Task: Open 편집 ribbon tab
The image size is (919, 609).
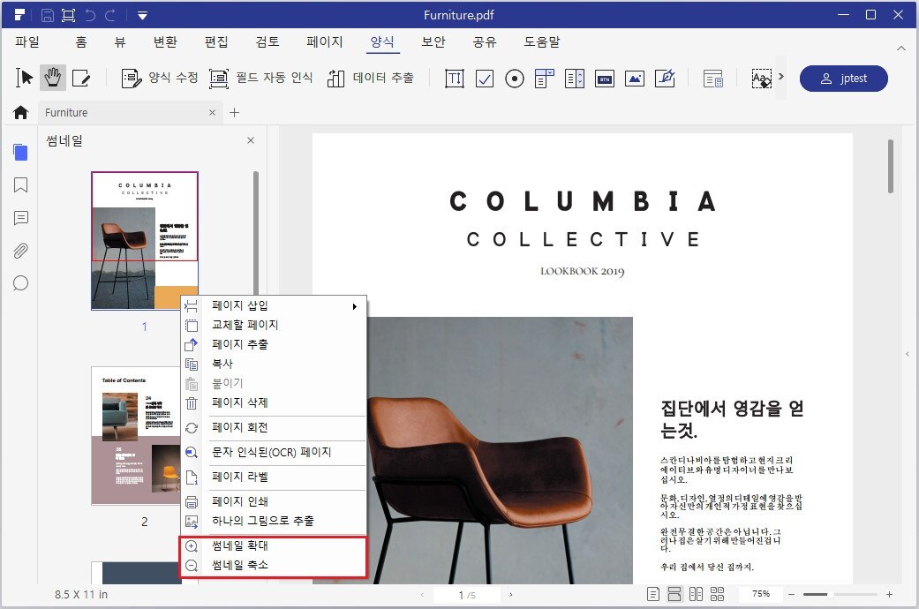Action: [x=216, y=42]
